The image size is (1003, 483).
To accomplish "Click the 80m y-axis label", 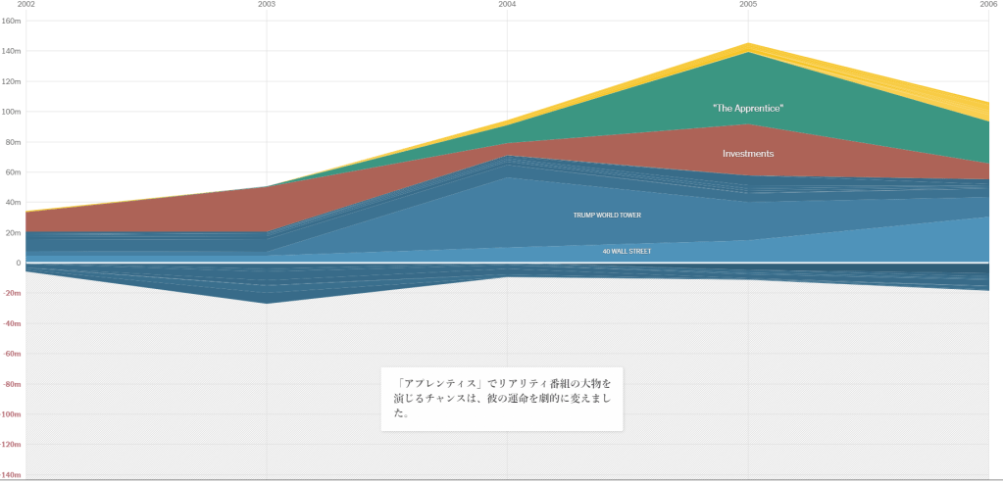I will coord(11,142).
